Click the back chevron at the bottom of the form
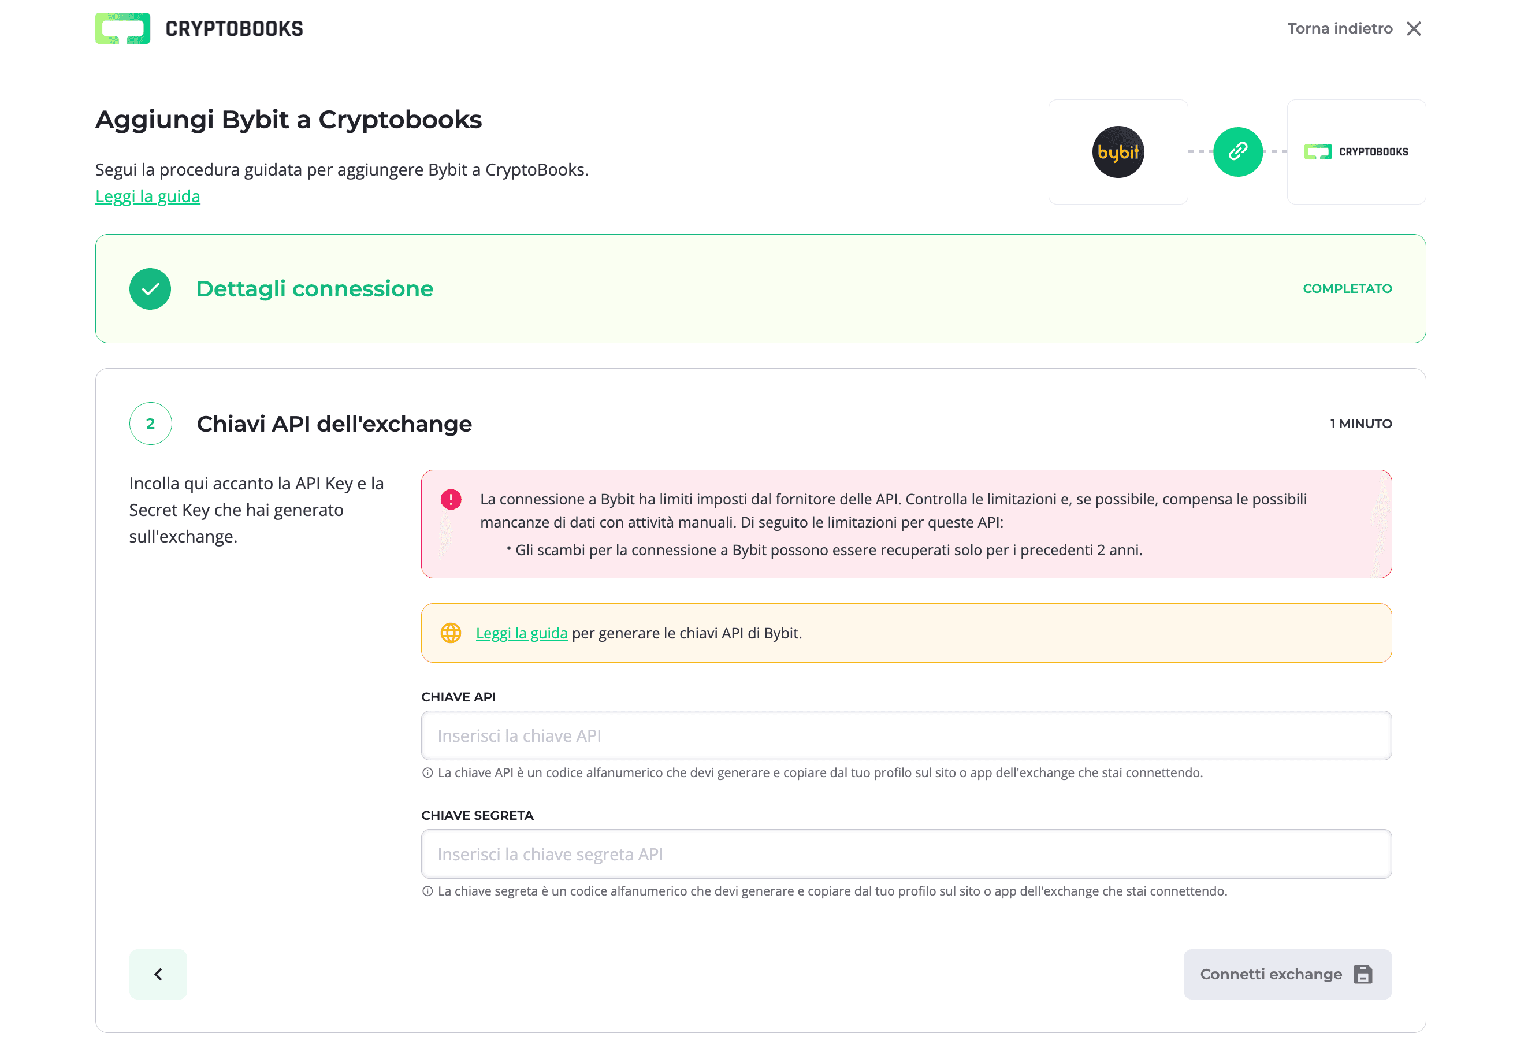The width and height of the screenshot is (1539, 1055). pyautogui.click(x=158, y=974)
